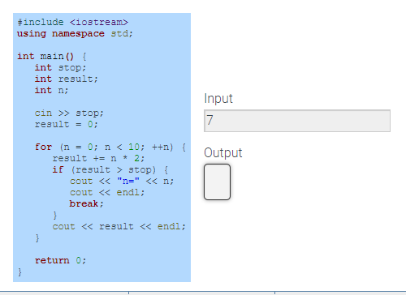
Task: Click the return 0; line
Action: coord(60,260)
